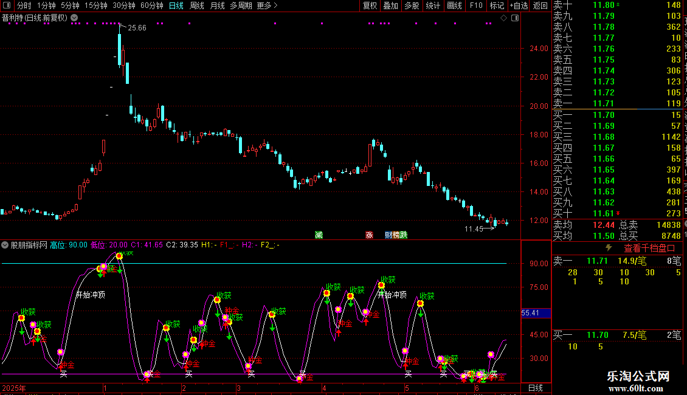Open the 普利特 chart title dropdown arrow
Viewport: 687px width, 395px height.
pyautogui.click(x=75, y=18)
